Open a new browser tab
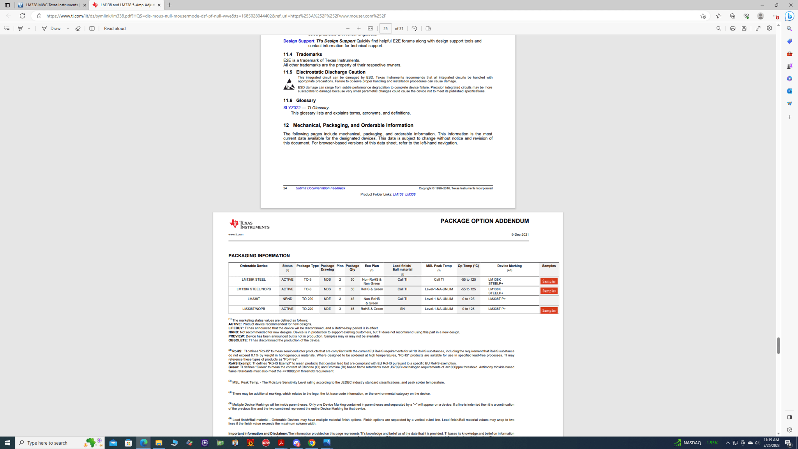This screenshot has height=449, width=798. [x=169, y=5]
